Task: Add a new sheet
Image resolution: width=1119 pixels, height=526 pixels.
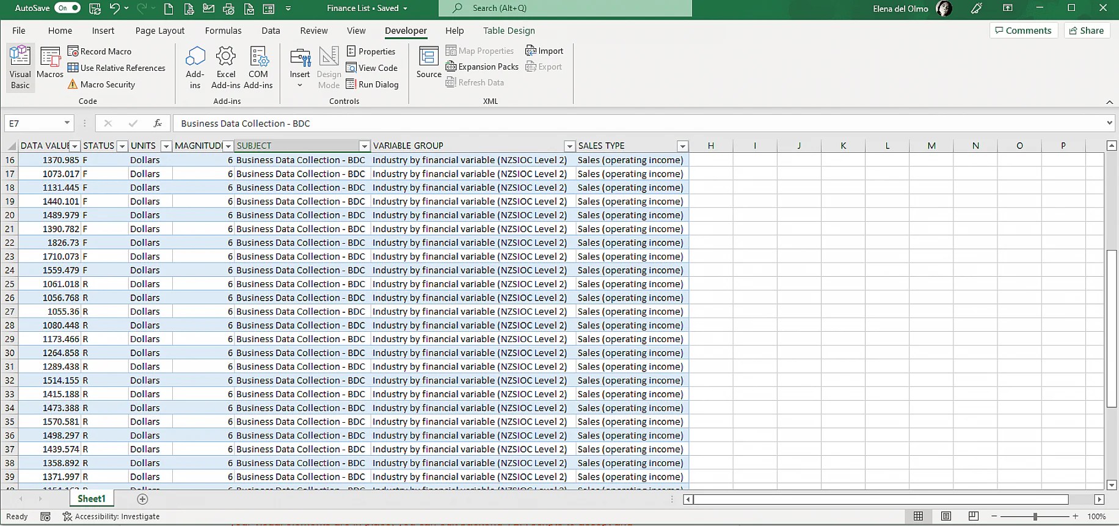Action: (x=142, y=499)
